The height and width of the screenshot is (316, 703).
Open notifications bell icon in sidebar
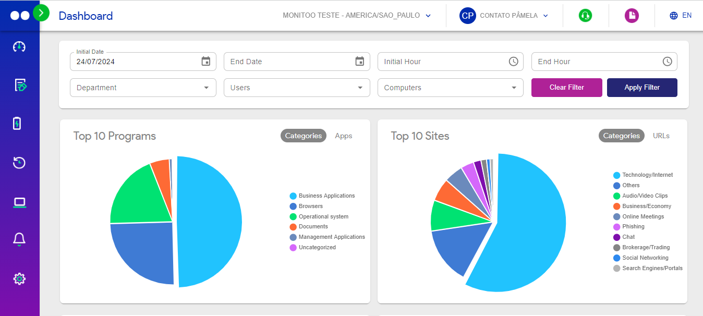pos(19,239)
